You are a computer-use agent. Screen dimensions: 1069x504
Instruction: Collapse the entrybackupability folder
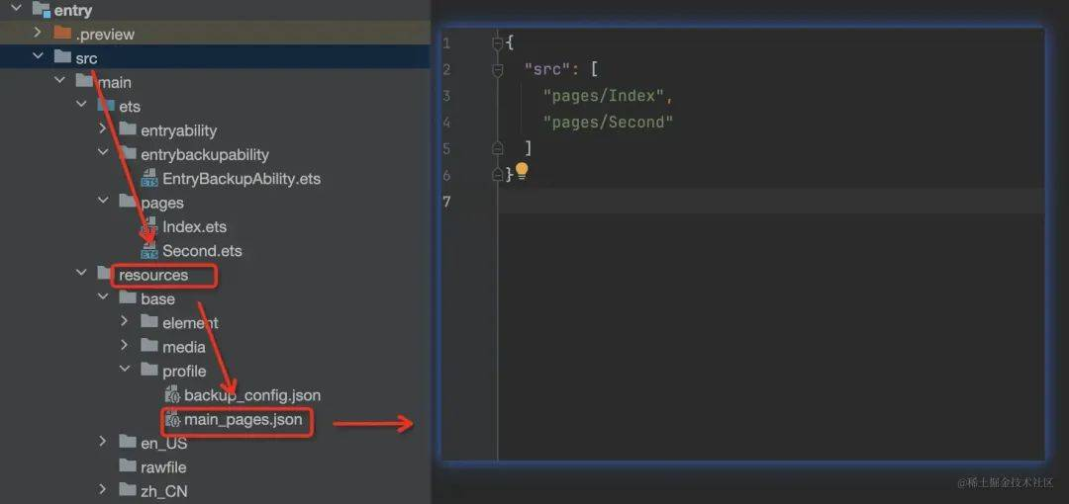[103, 153]
